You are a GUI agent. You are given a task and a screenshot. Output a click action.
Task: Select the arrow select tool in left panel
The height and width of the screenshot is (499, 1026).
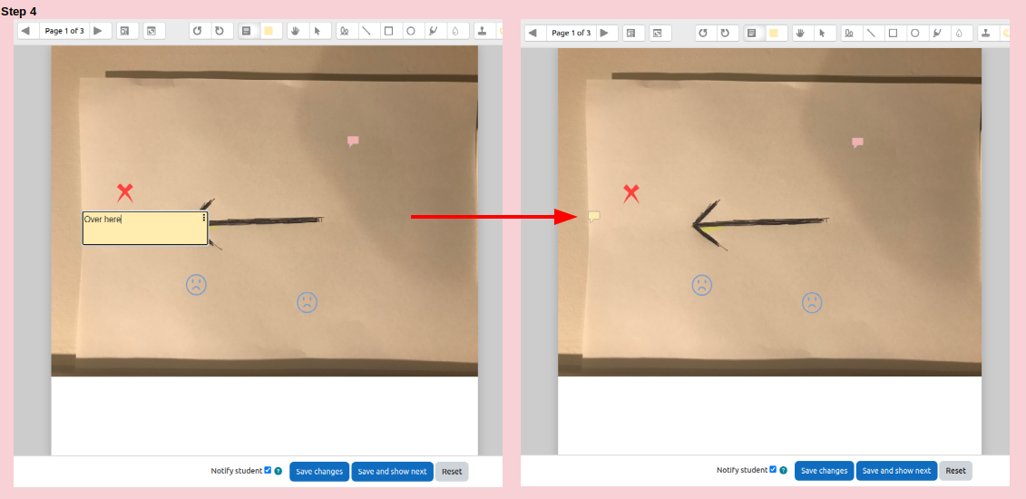pos(318,31)
